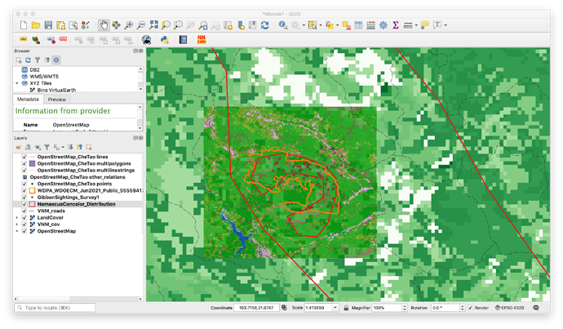
Task: Switch to the Preview tab
Action: pyautogui.click(x=57, y=100)
